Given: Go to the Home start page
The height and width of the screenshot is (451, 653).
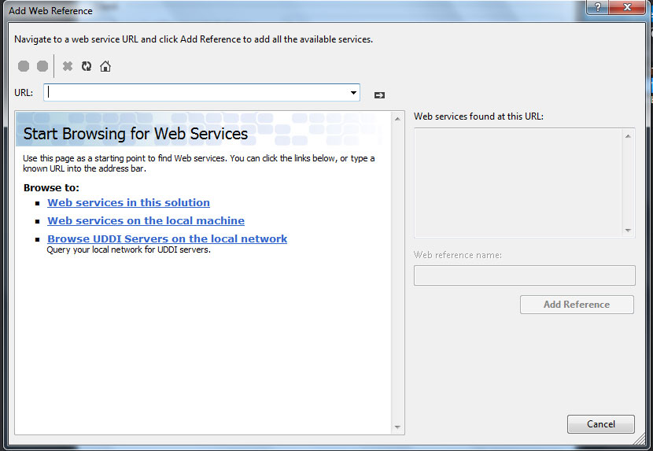Looking at the screenshot, I should [105, 67].
